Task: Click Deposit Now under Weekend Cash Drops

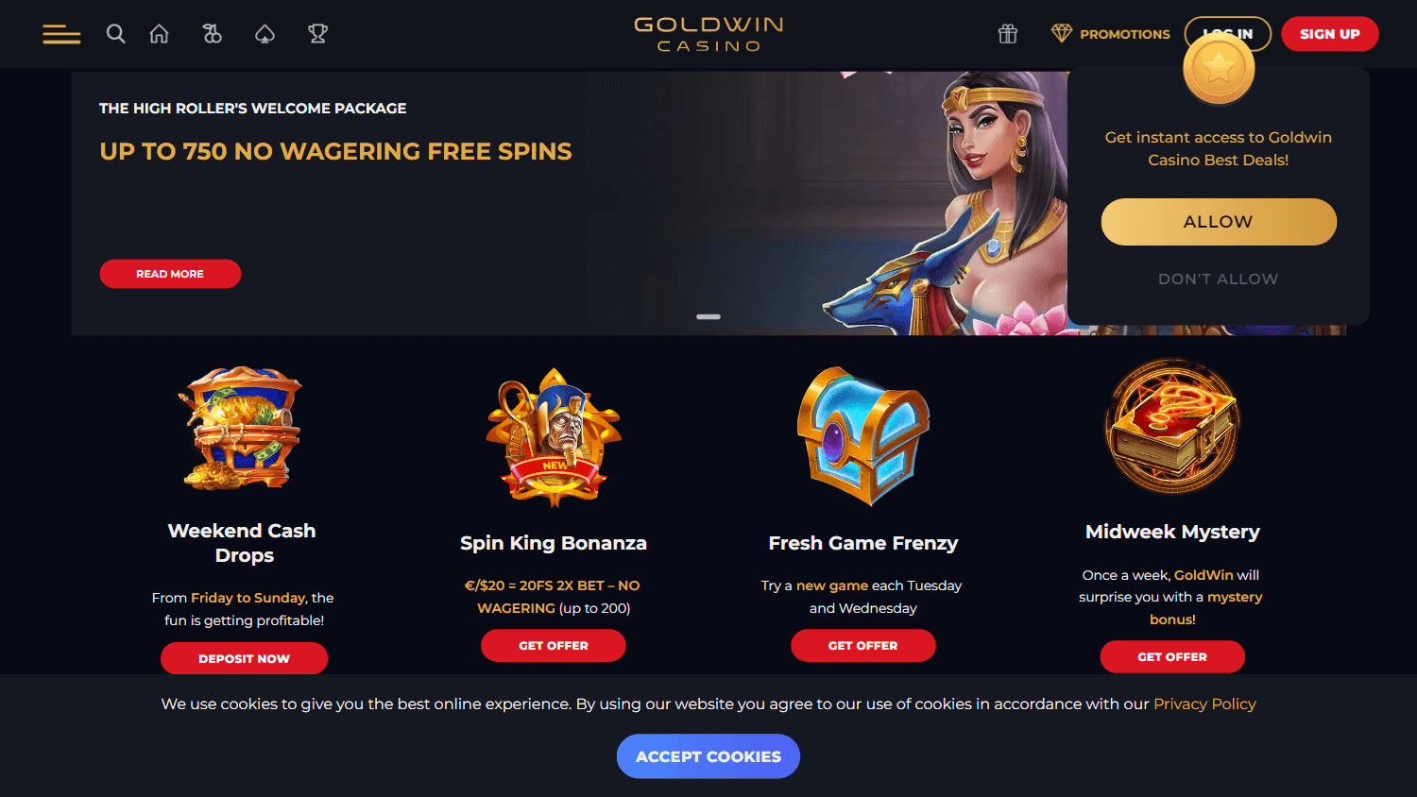Action: 244,658
